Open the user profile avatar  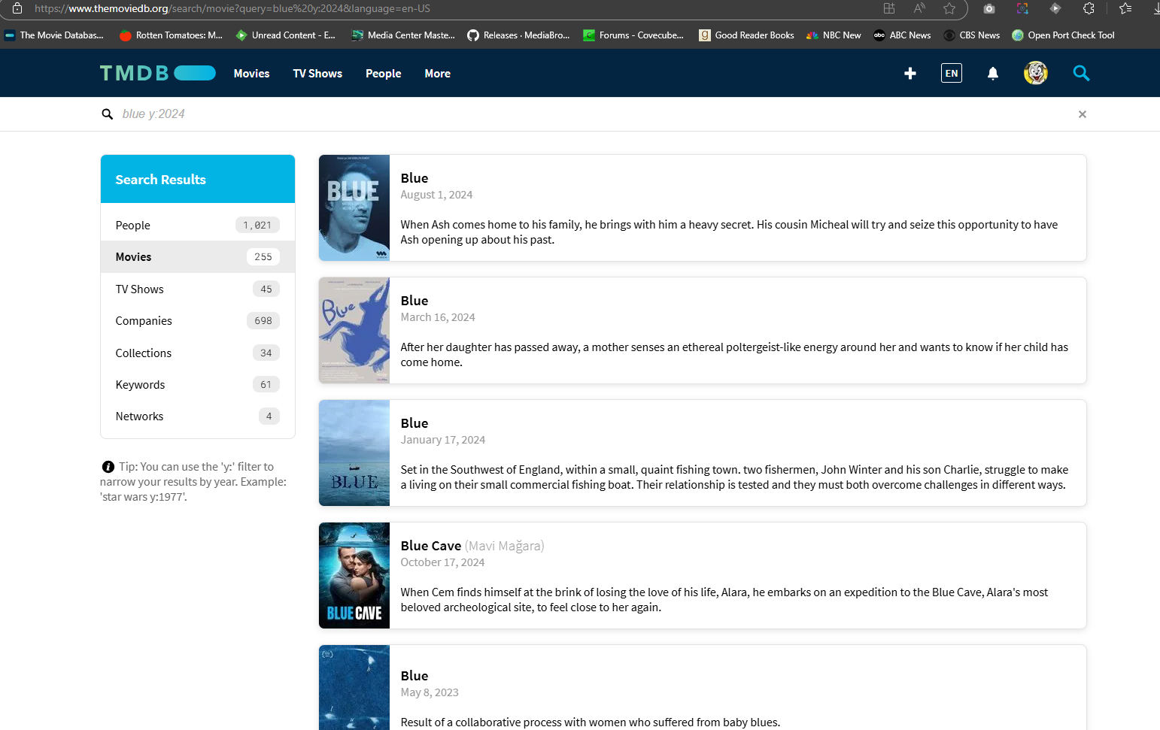pyautogui.click(x=1035, y=73)
